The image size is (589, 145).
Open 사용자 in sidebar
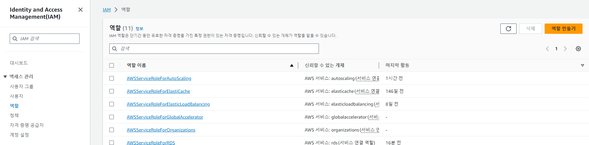point(16,96)
